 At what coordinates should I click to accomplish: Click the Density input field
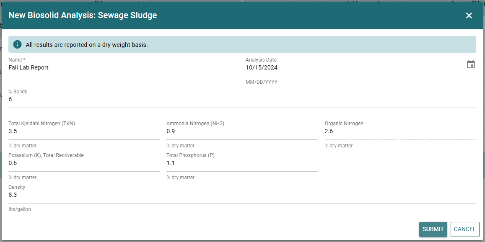click(x=241, y=195)
